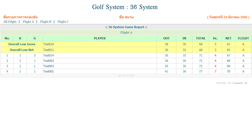The height and width of the screenshot is (119, 252).
Task: Select player Test011 in Overall Low Net row
Action: [48, 50]
